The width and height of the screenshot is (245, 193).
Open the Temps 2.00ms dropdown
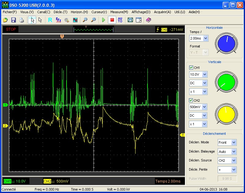pyautogui.click(x=199, y=38)
